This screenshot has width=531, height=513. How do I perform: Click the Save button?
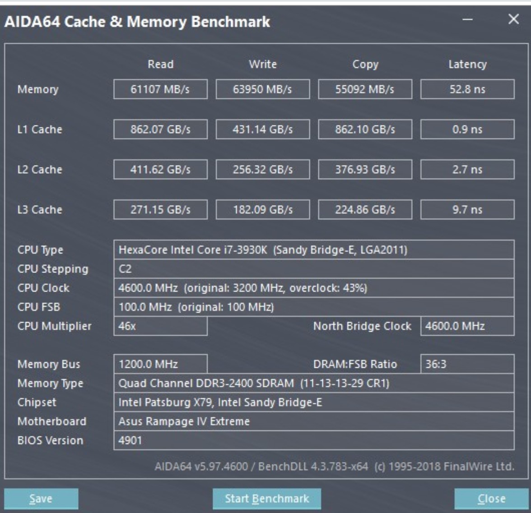click(41, 499)
